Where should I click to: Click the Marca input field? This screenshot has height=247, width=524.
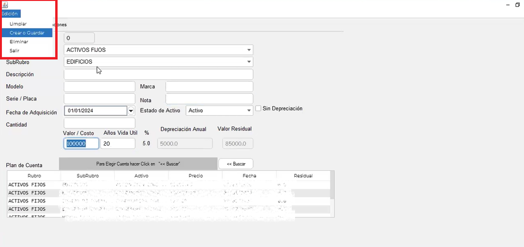(209, 87)
